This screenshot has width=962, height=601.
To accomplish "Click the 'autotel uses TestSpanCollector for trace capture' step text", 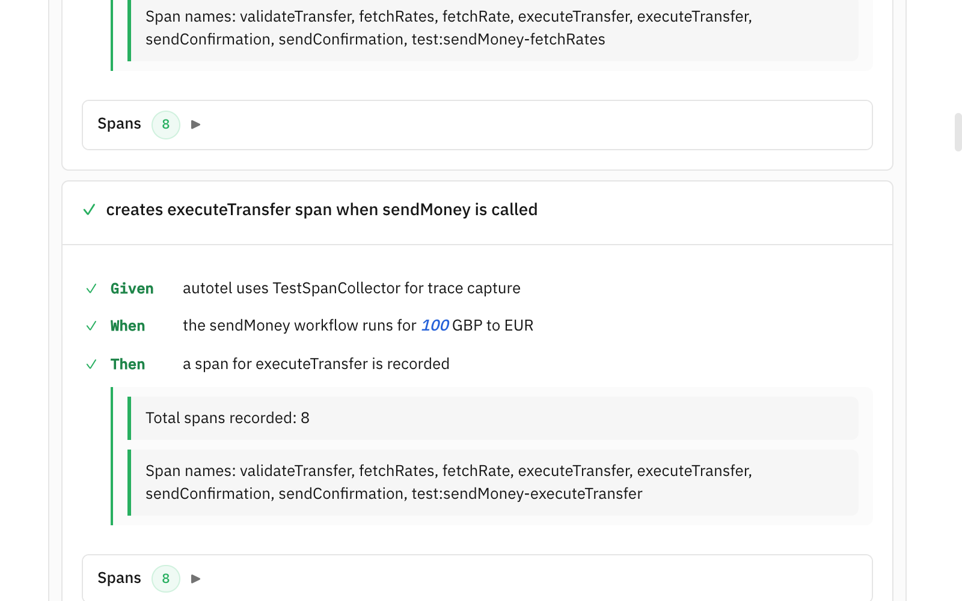I will coord(351,288).
